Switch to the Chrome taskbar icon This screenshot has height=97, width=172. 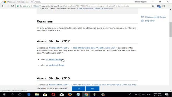[86, 95]
